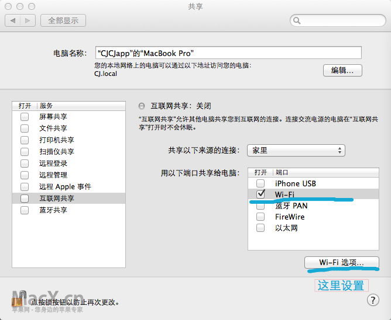Uncheck the Wi-Fi port checkbox
The height and width of the screenshot is (320, 391).
[x=260, y=194]
